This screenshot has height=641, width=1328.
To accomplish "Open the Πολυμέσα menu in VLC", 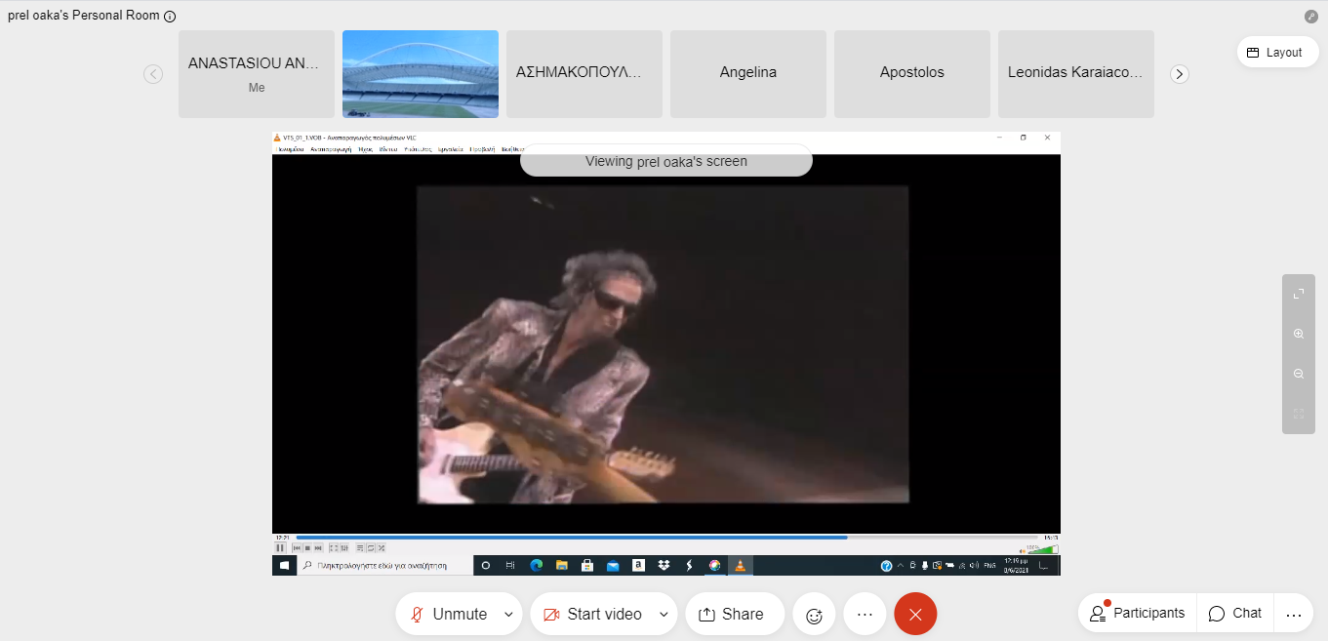I will pos(291,149).
